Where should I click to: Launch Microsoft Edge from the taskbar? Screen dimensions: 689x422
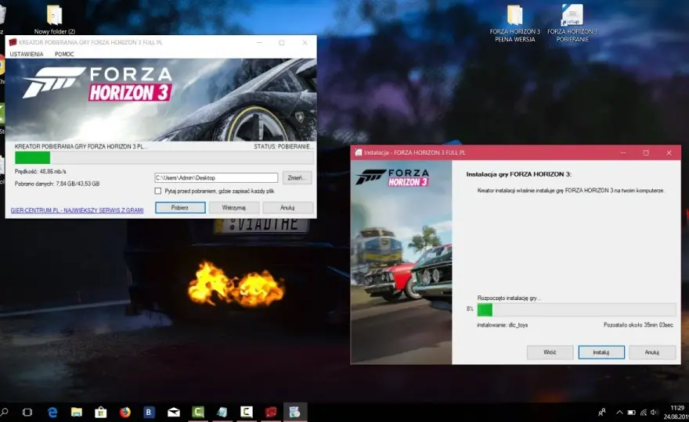click(x=52, y=412)
